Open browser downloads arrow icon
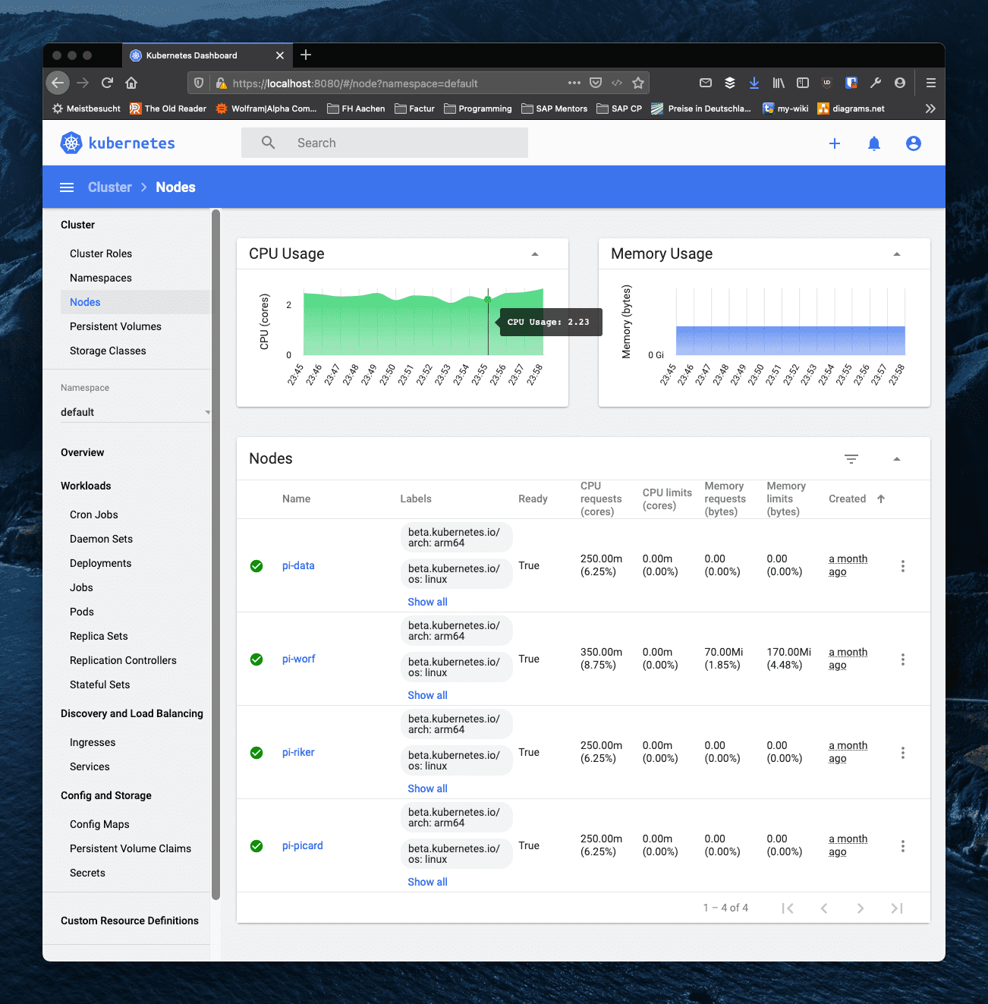 754,83
